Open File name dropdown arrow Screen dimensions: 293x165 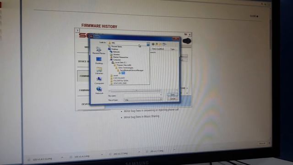[x=161, y=95]
